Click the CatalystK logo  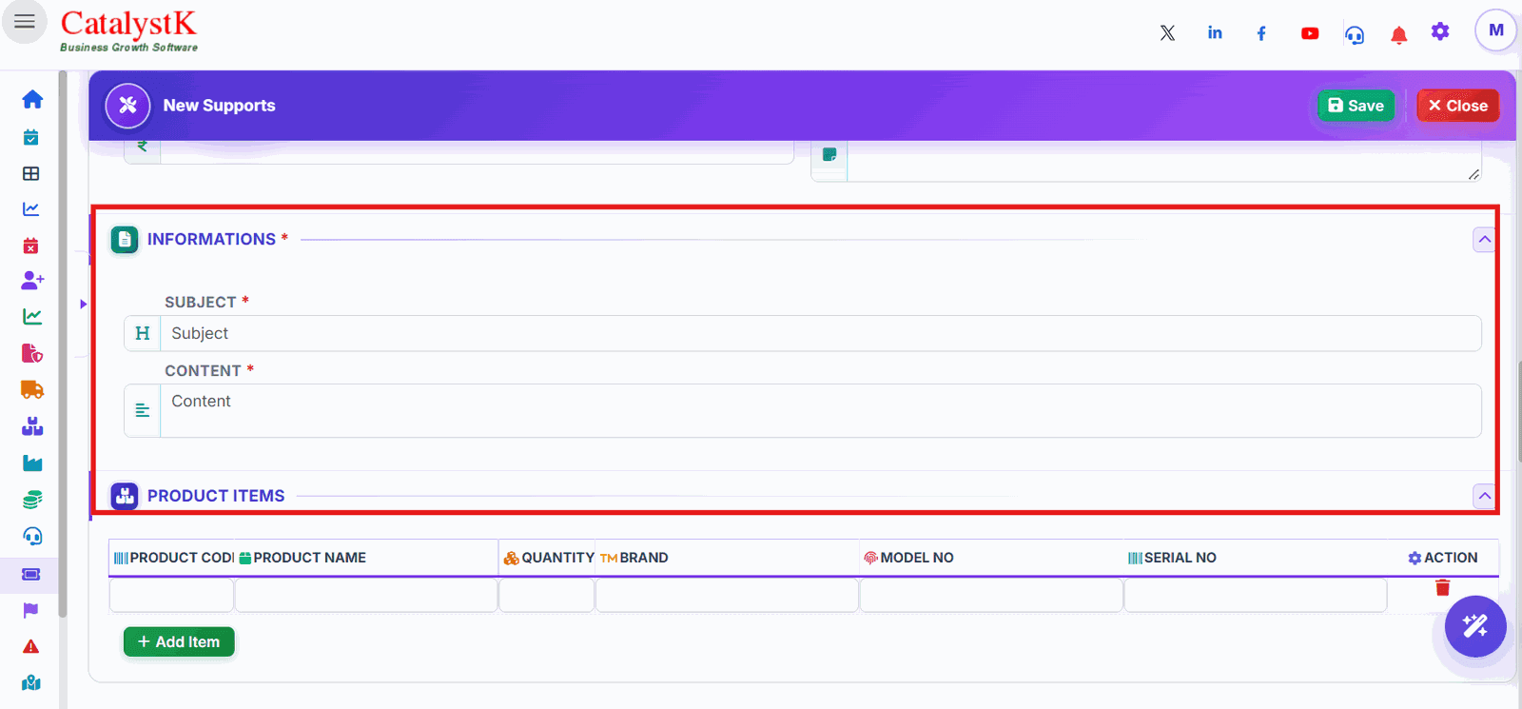point(128,30)
